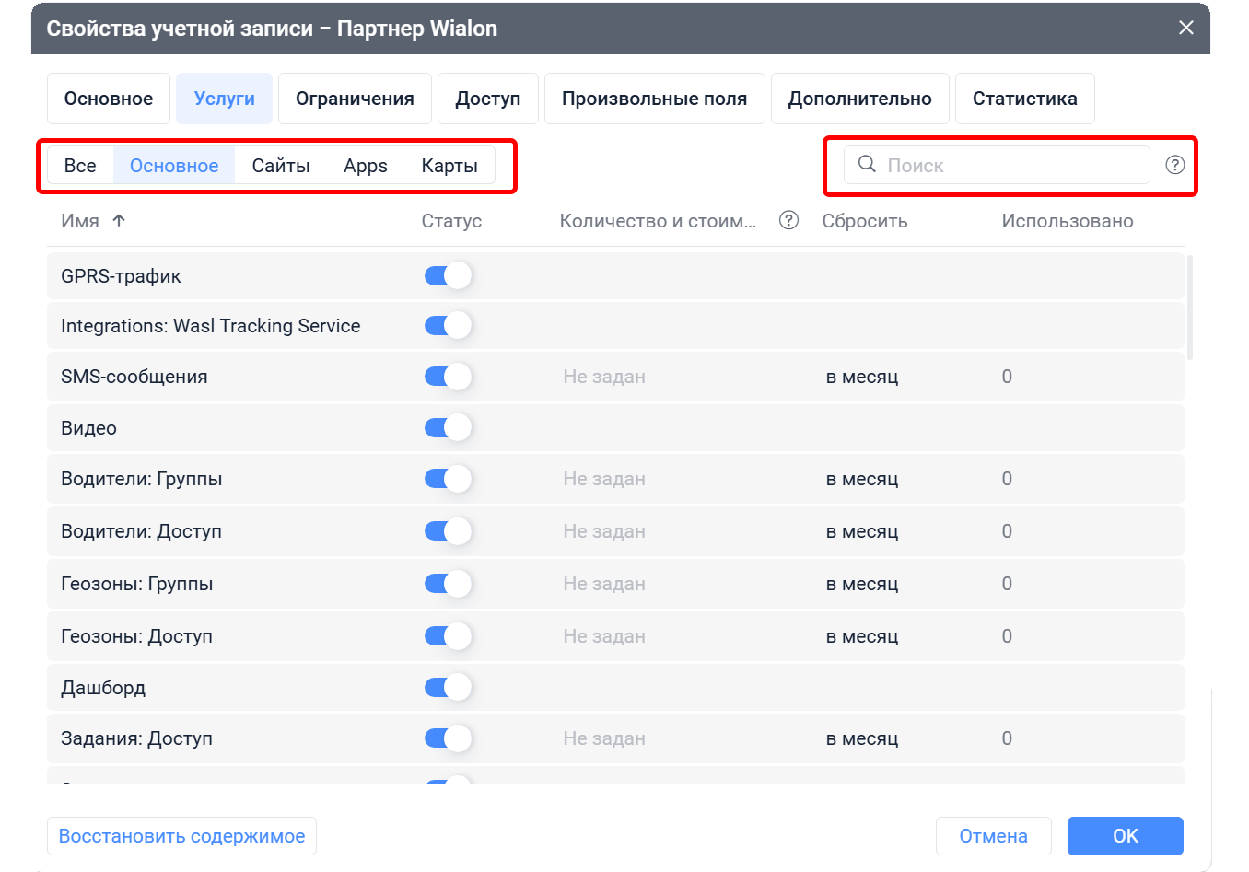
Task: Click used value 0 in Задания: Доступ row
Action: (x=1007, y=738)
